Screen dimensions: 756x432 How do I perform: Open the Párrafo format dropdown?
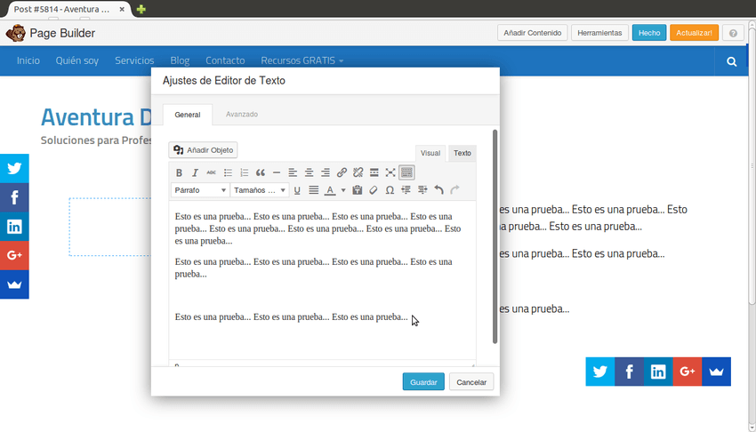[200, 190]
